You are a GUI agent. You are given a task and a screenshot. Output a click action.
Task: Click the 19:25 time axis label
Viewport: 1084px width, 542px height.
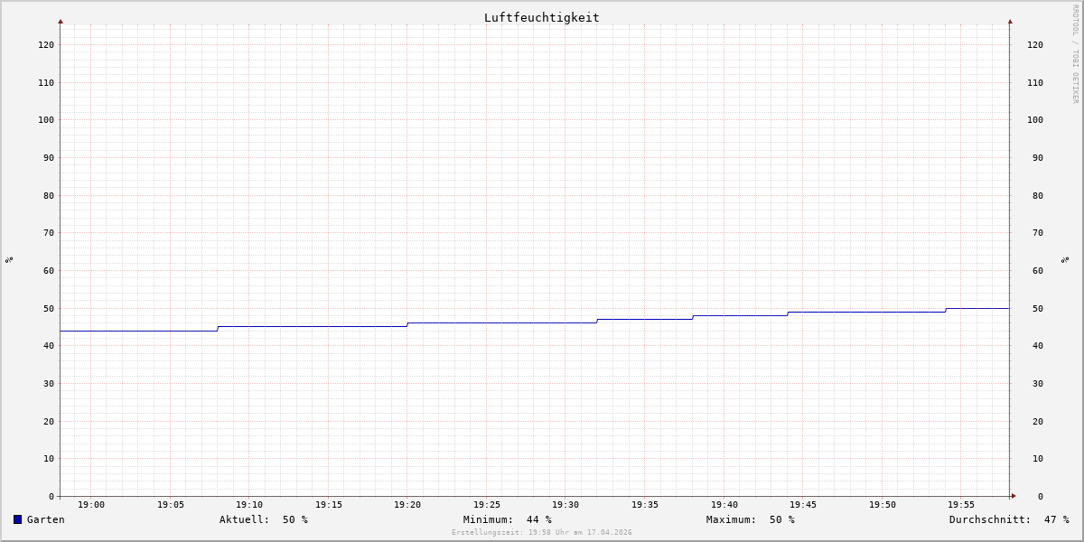tap(487, 505)
